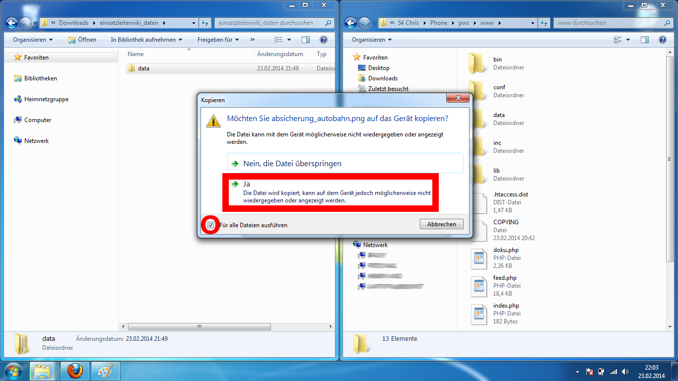Click the help icon in left Explorer toolbar
This screenshot has height=381, width=678.
coord(323,40)
